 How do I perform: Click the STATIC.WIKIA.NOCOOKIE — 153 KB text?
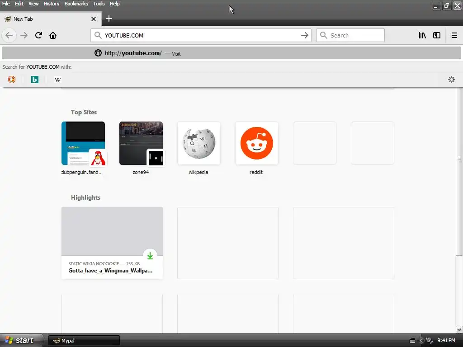tap(104, 263)
